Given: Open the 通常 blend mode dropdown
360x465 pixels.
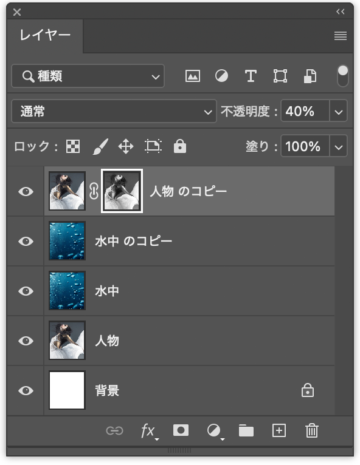Looking at the screenshot, I should [x=114, y=111].
